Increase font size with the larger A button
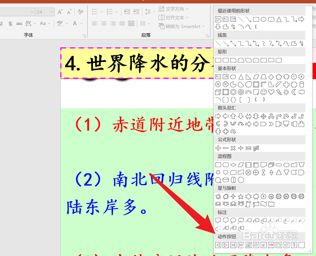 pos(60,12)
